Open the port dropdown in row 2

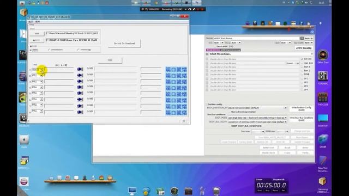41,76
